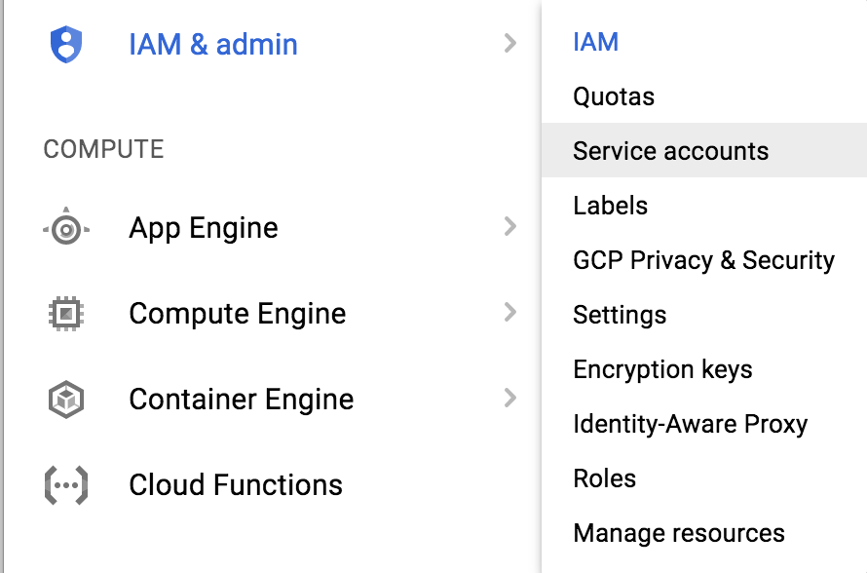Expand the App Engine submenu chevron
Screen dimensions: 867x573
click(x=509, y=227)
